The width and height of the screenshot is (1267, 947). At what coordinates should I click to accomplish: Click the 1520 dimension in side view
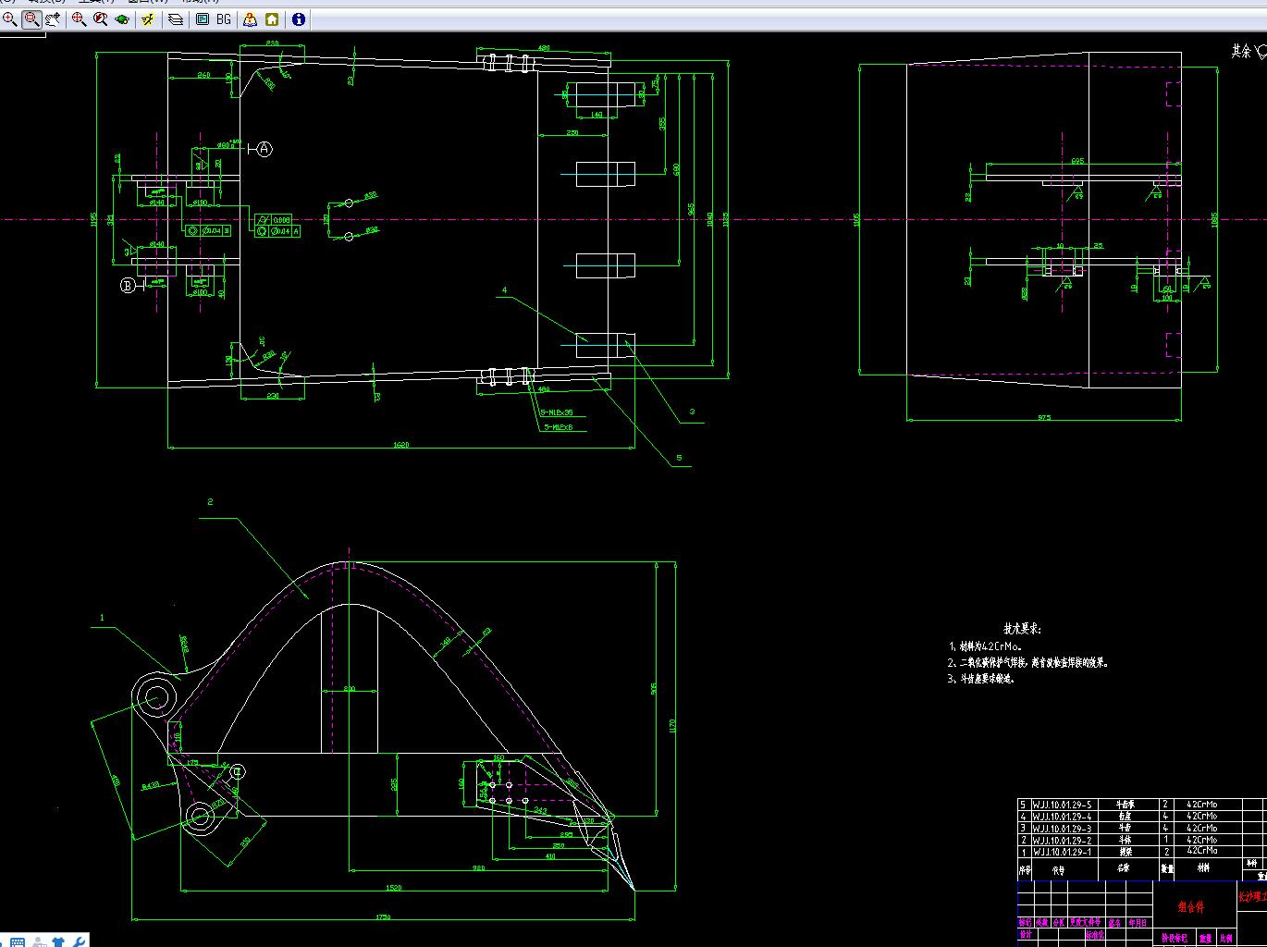point(393,888)
